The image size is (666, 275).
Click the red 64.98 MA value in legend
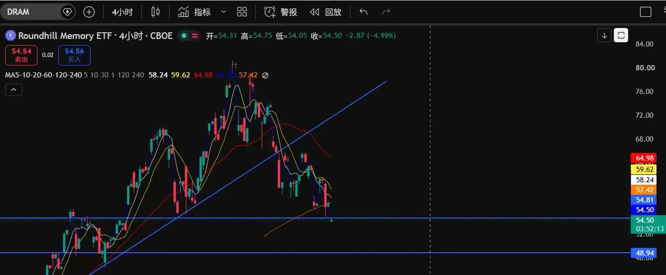click(x=204, y=74)
